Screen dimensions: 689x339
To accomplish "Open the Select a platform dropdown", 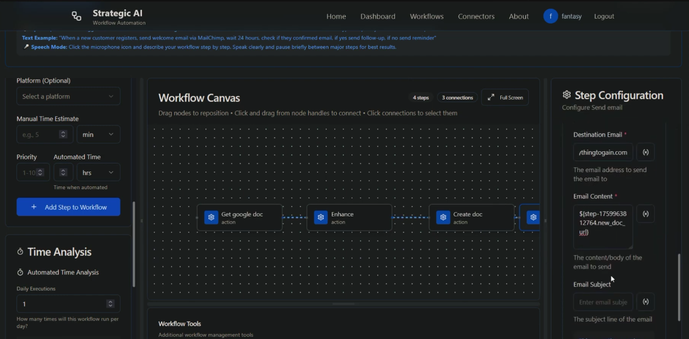I will pos(68,96).
